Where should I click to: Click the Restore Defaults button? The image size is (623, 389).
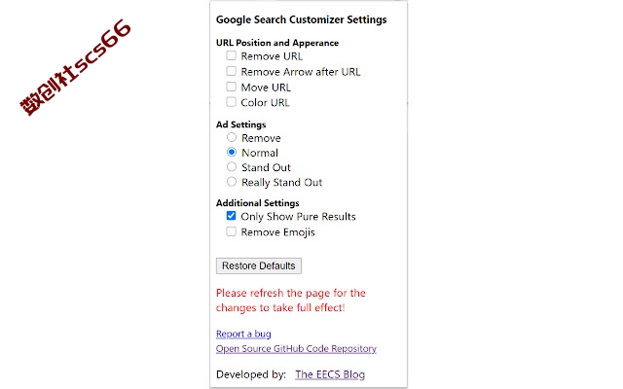tap(259, 265)
